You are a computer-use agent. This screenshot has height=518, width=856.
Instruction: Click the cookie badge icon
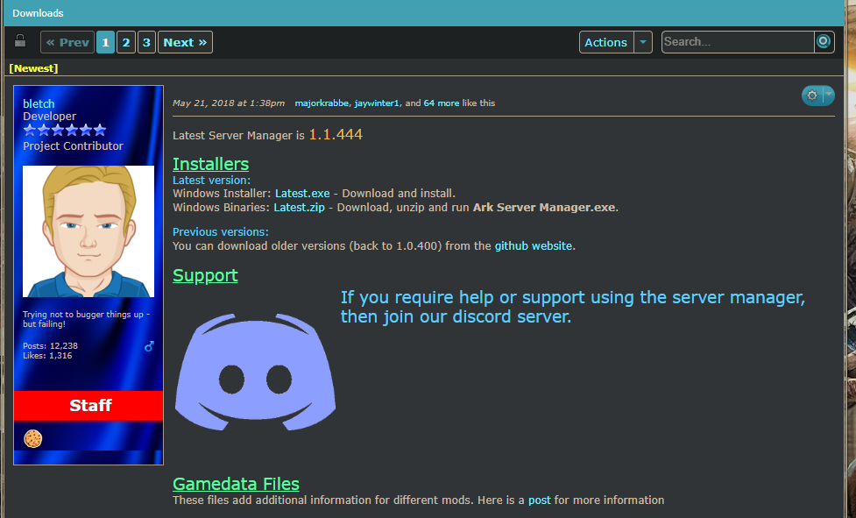point(32,438)
